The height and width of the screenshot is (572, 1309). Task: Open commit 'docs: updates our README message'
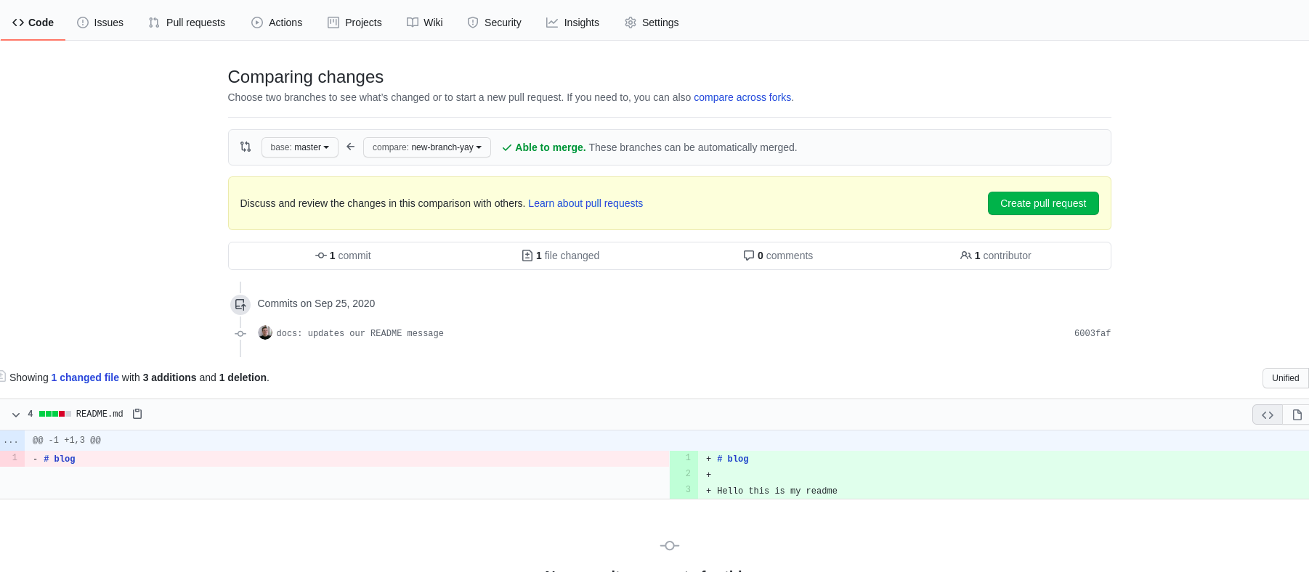pyautogui.click(x=360, y=334)
